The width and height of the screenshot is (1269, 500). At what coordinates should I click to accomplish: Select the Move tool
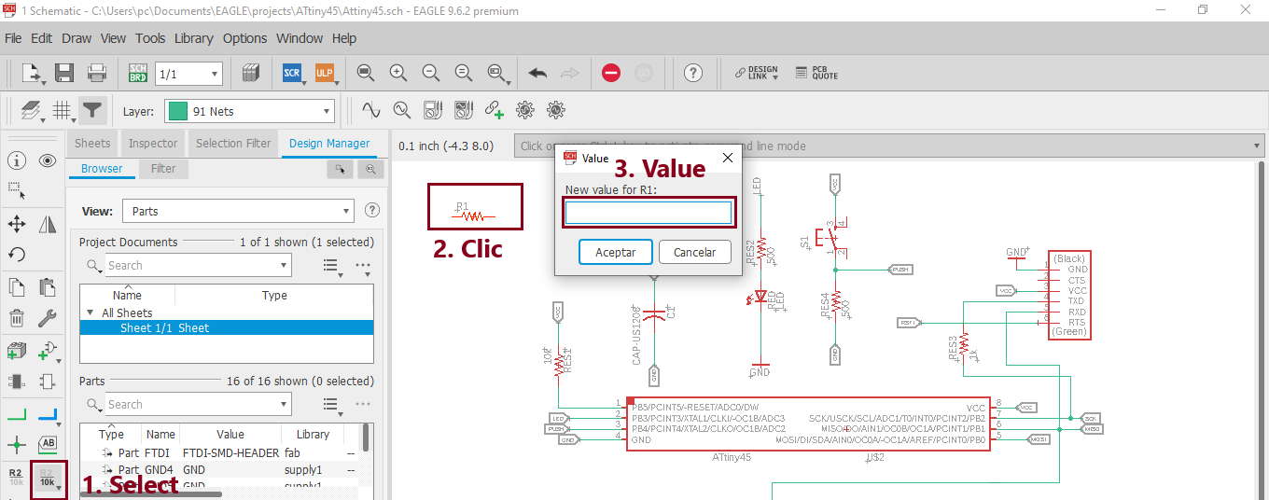coord(16,224)
